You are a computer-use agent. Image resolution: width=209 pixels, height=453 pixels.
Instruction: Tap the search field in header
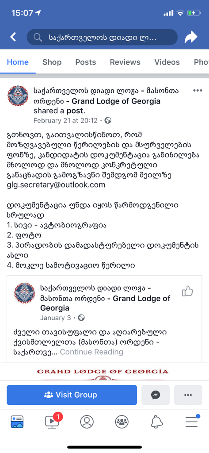[x=102, y=37]
